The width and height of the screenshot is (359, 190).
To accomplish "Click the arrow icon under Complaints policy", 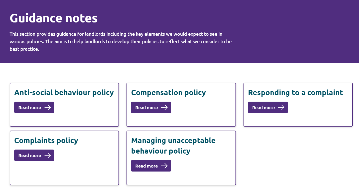I will click(x=48, y=155).
